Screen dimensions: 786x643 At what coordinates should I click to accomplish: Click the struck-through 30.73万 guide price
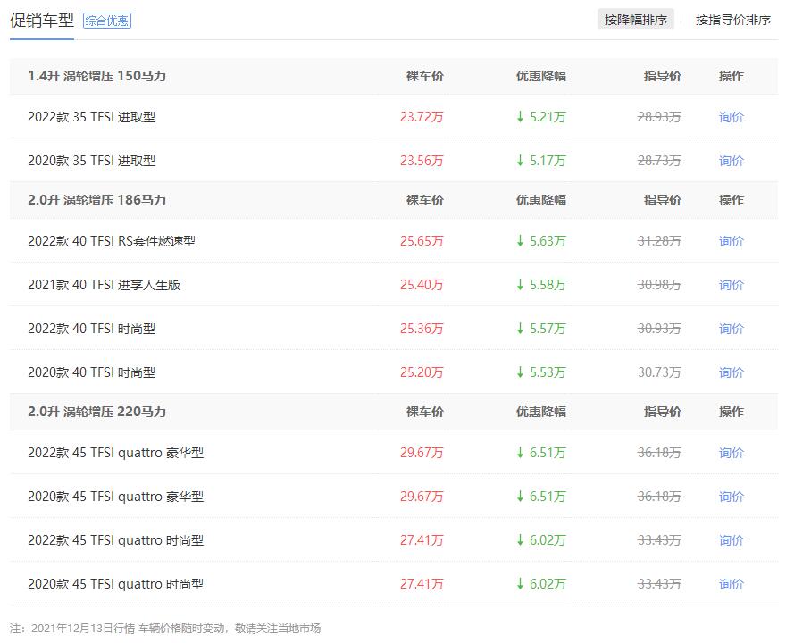[x=659, y=372]
